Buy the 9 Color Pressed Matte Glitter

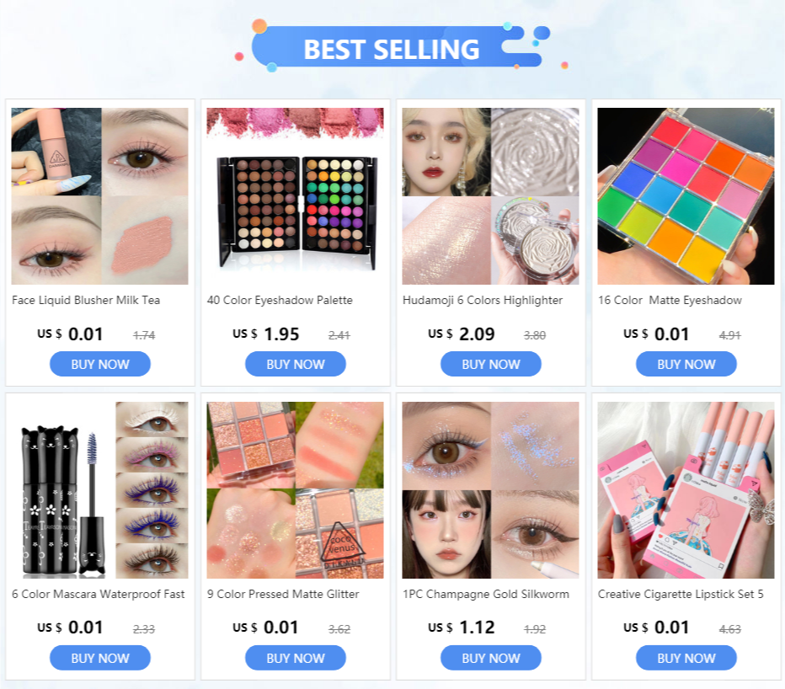coord(296,658)
